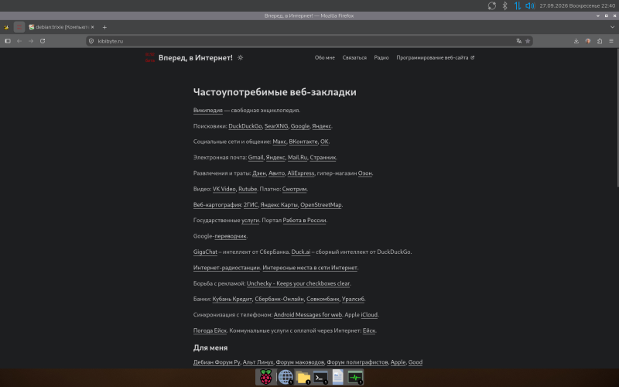Image resolution: width=619 pixels, height=387 pixels.
Task: Open the SearXNG link
Action: point(276,126)
